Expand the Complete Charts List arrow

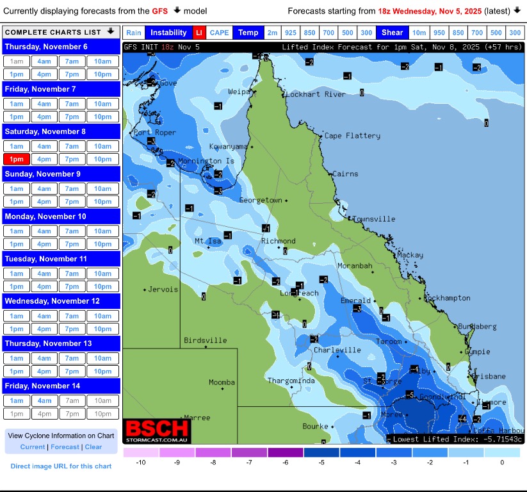[x=111, y=31]
